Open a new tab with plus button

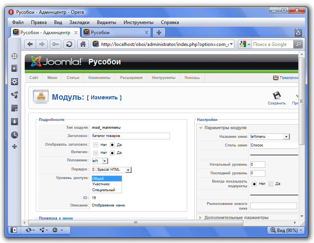coord(159,33)
